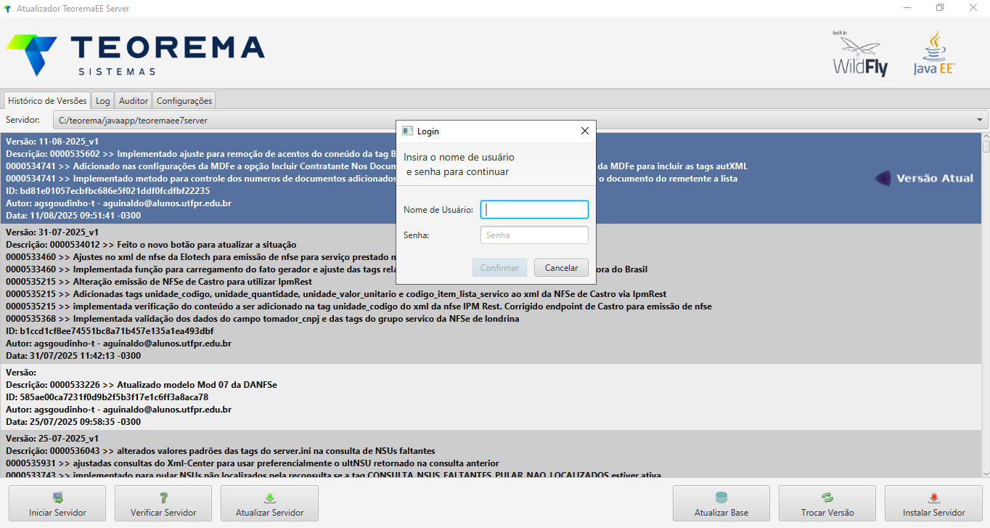Open the Histórico de Versões tab
This screenshot has width=990, height=528.
click(x=47, y=101)
